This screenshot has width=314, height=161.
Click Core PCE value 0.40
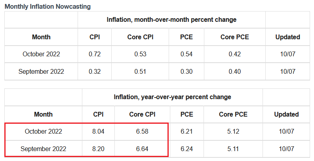point(235,72)
